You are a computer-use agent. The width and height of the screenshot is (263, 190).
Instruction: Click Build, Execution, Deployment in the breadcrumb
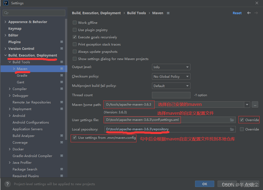[x=96, y=13]
